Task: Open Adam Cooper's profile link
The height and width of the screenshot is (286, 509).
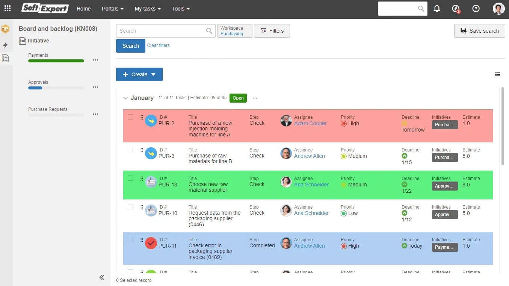Action: click(x=310, y=123)
